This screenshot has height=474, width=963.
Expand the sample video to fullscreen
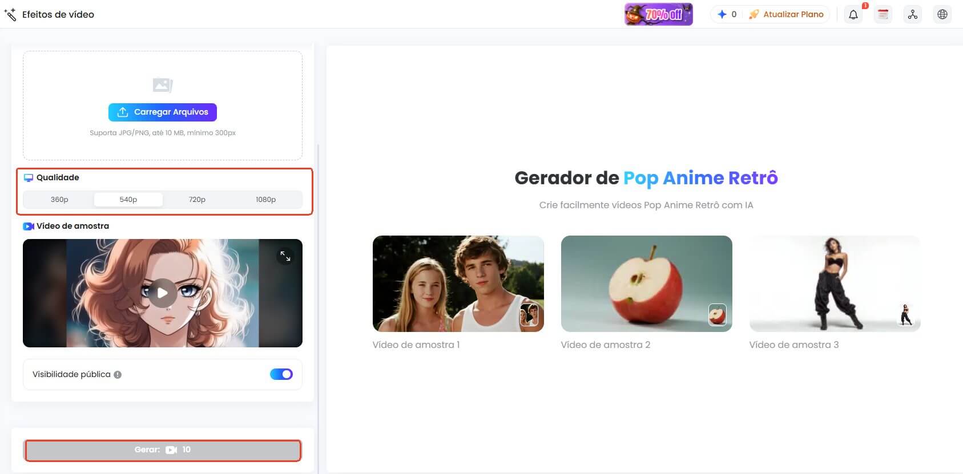[285, 257]
